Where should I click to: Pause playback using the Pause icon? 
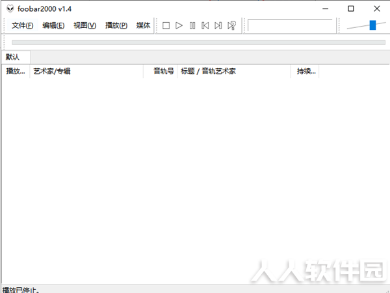pyautogui.click(x=192, y=25)
